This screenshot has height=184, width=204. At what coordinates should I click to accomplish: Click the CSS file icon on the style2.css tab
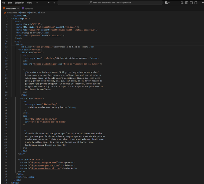23,8
